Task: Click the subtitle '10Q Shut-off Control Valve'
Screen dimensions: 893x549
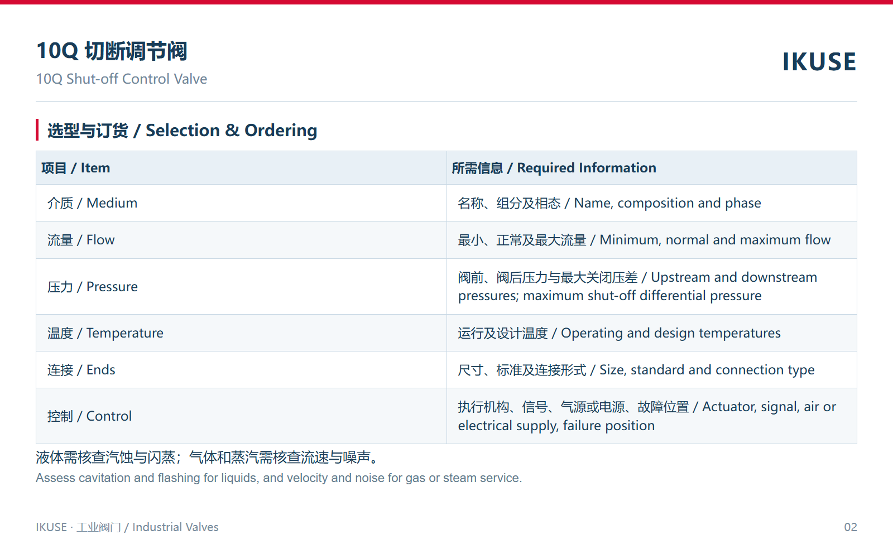Action: (122, 79)
